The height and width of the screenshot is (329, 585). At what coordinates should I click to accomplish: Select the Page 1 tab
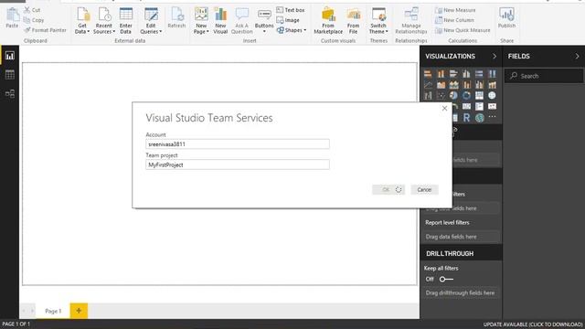coord(53,311)
